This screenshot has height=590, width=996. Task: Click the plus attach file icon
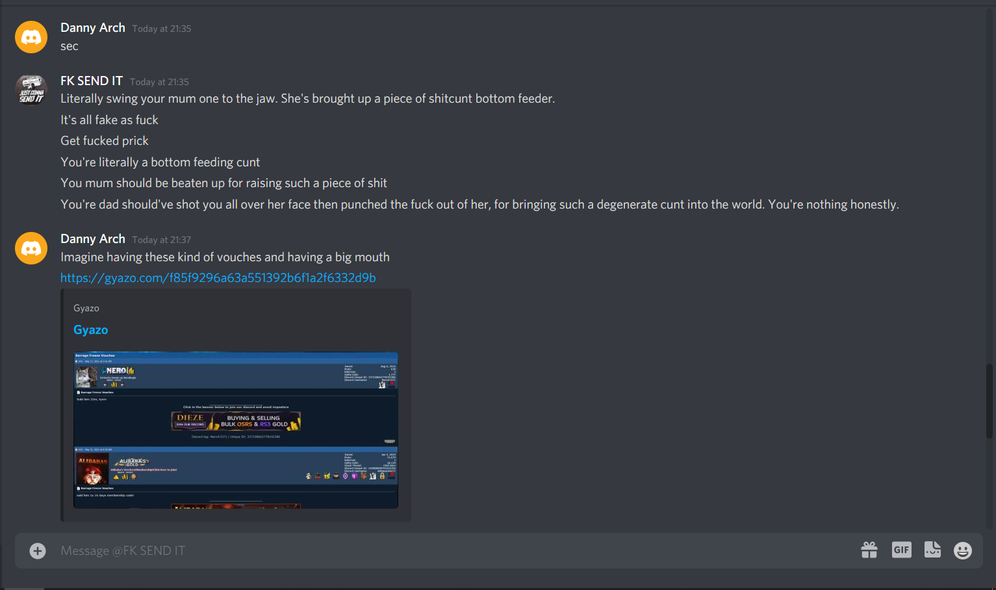click(x=38, y=551)
